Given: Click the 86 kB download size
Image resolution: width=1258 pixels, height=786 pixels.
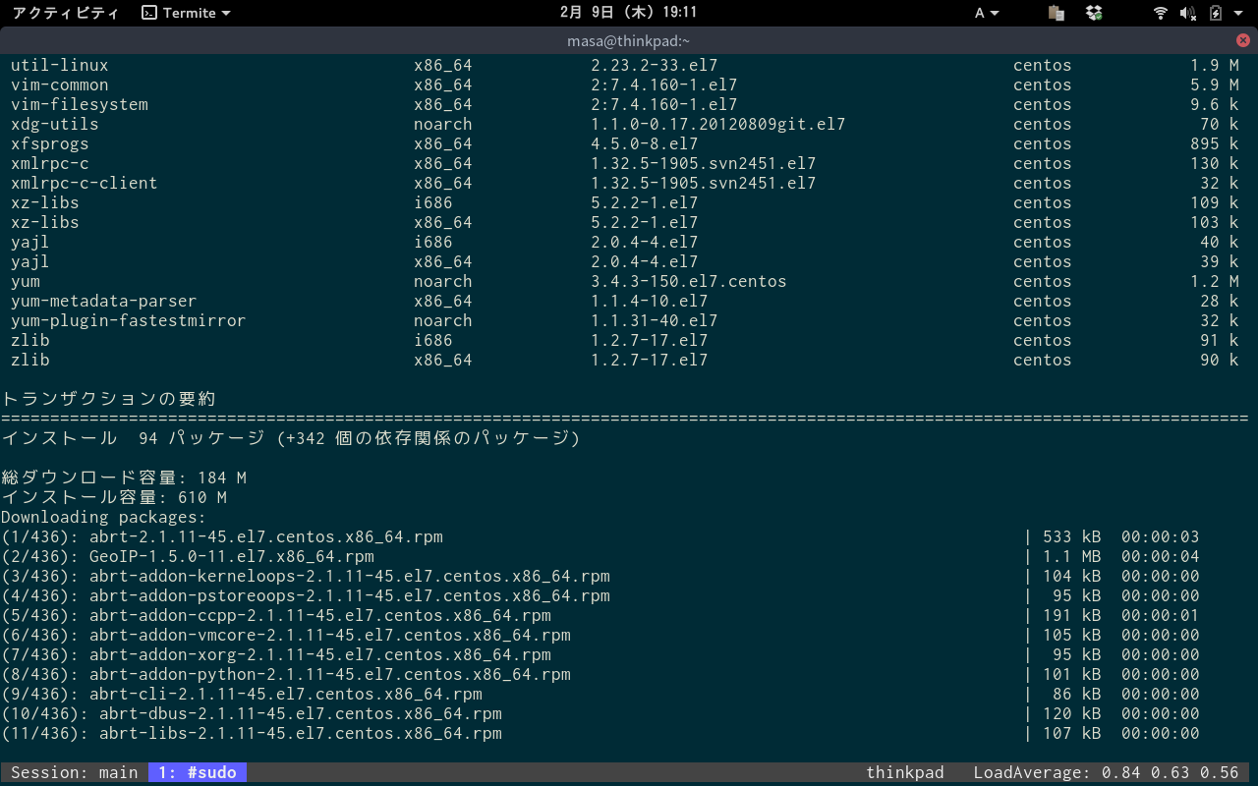Looking at the screenshot, I should (1076, 694).
